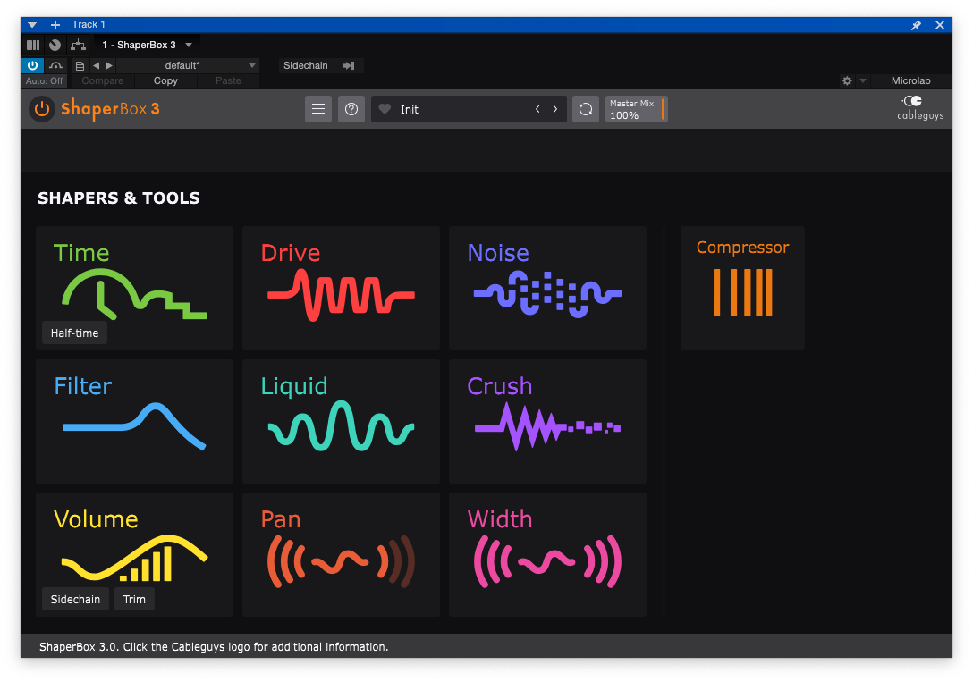
Task: Click the sidechain routing arrow icon
Action: click(x=349, y=65)
